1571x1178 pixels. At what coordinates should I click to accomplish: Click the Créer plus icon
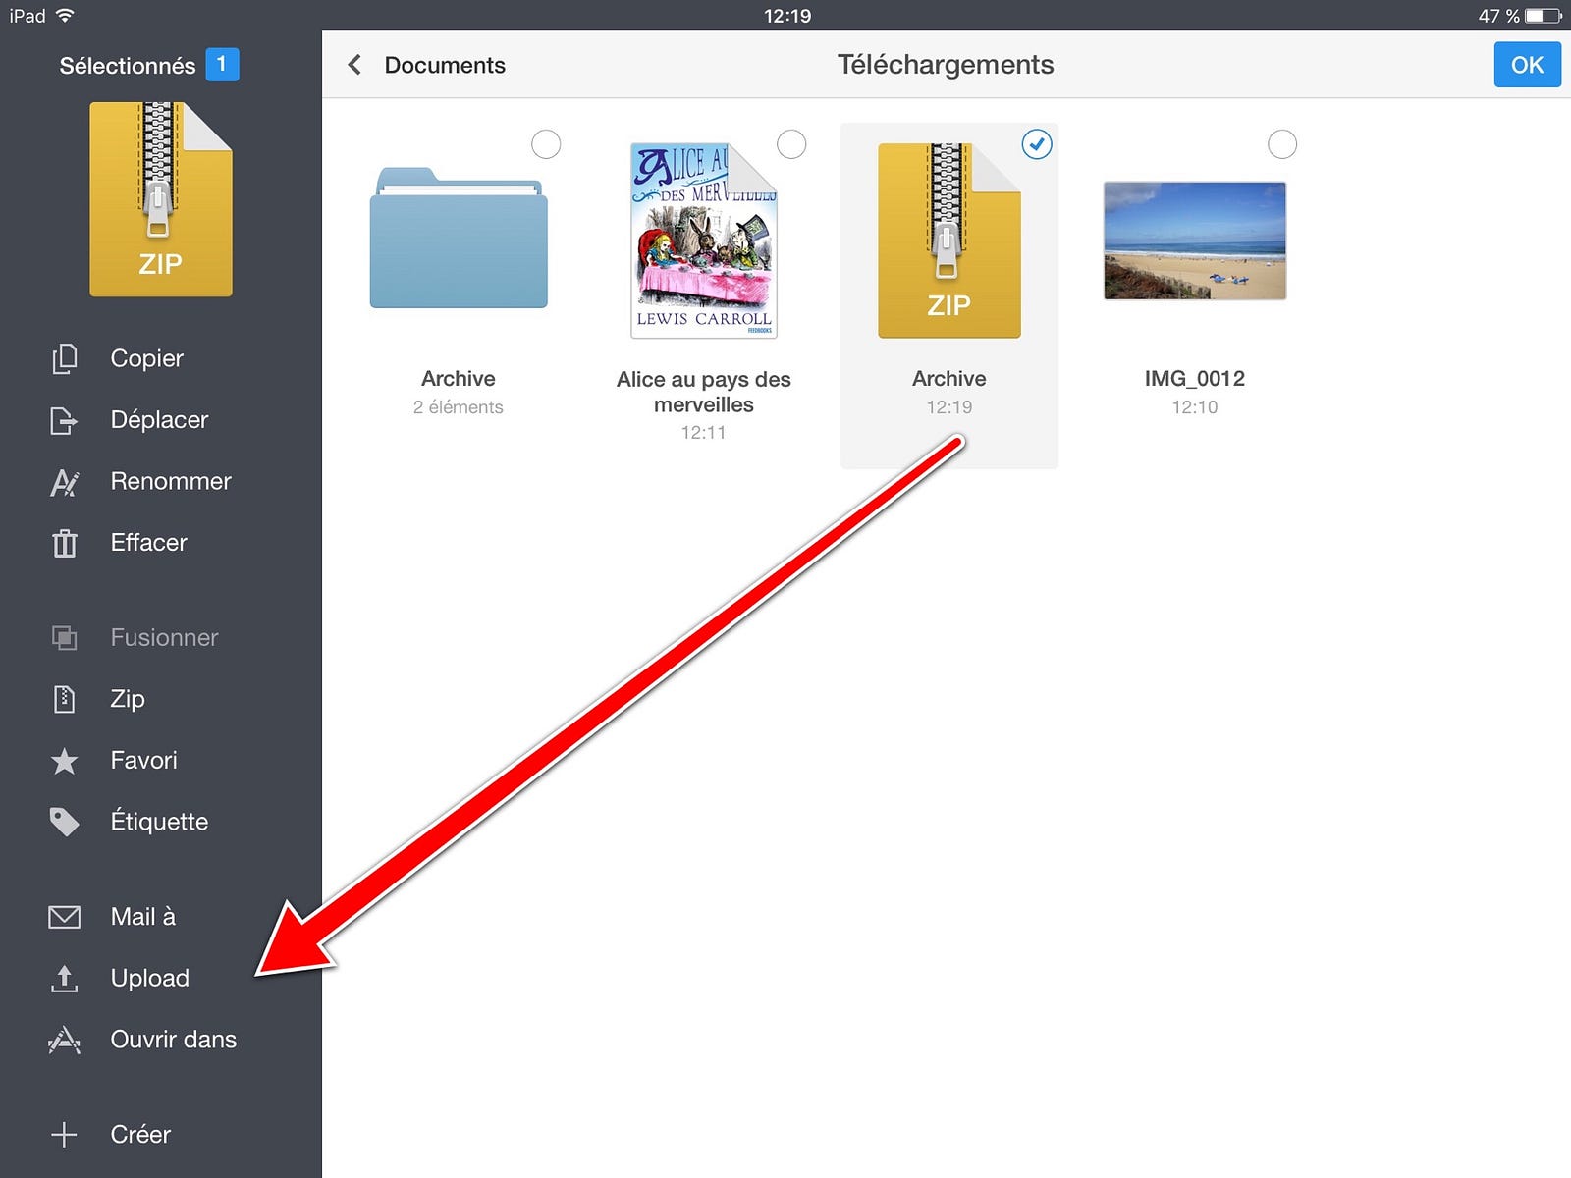pos(64,1135)
